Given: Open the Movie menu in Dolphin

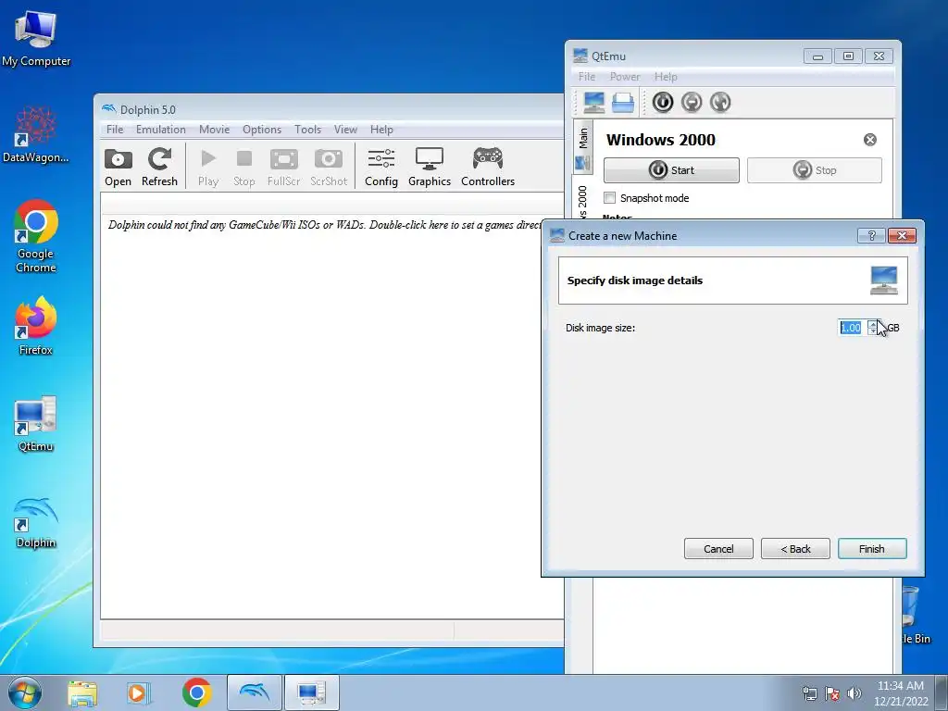Looking at the screenshot, I should [x=214, y=130].
